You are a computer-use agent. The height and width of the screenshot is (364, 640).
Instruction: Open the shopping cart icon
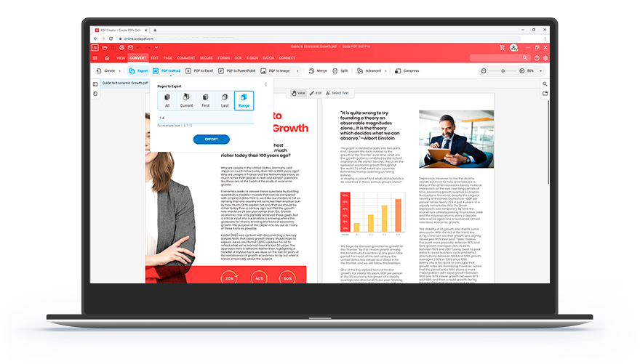point(502,47)
